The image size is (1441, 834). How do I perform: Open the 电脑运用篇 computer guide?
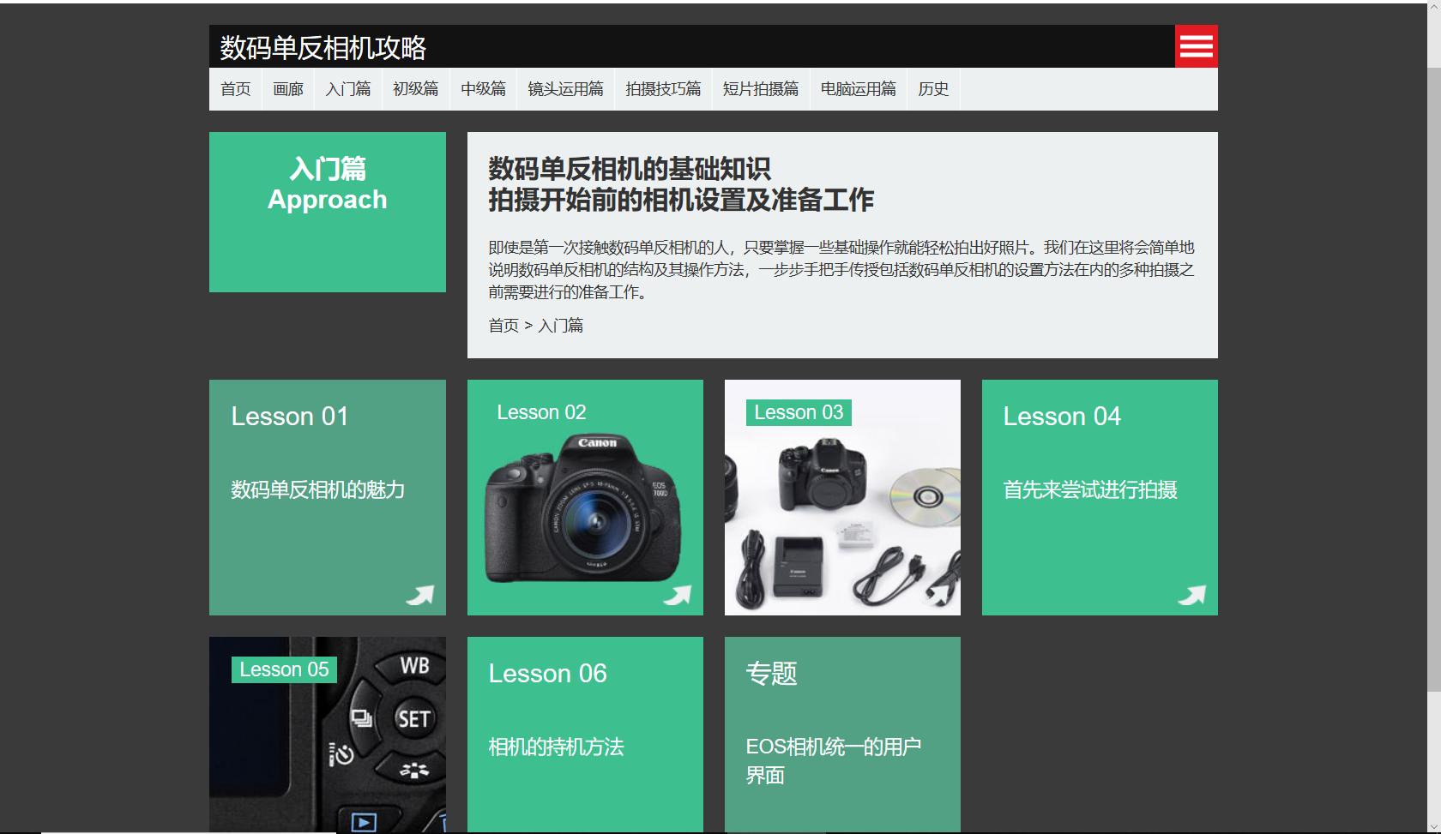tap(859, 88)
